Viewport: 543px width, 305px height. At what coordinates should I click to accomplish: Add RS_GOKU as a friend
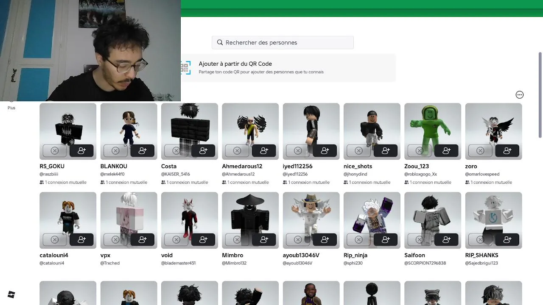(x=82, y=150)
